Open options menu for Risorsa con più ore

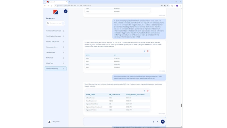[64, 42]
